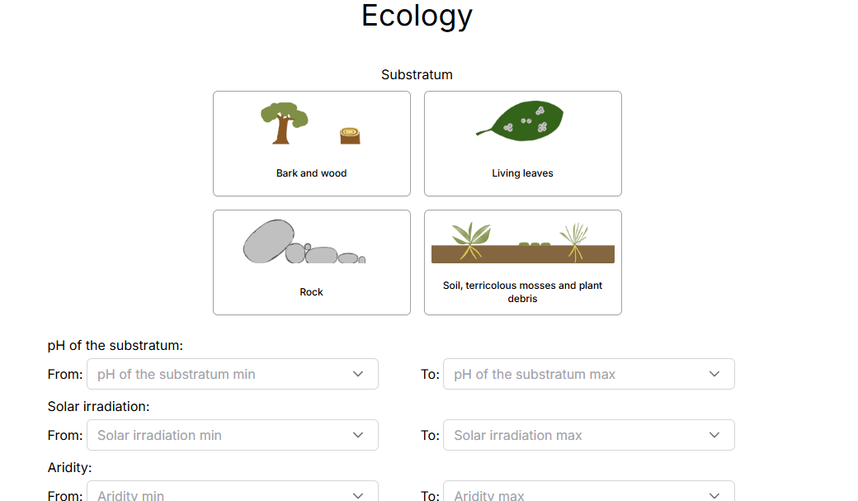
Task: Open the Aridity min dropdown
Action: [223, 494]
